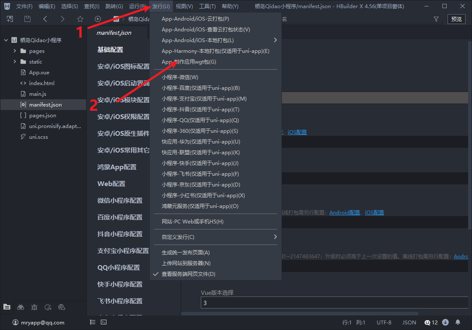Open the 自定义发行 submenu
This screenshot has height=330, width=472.
215,237
